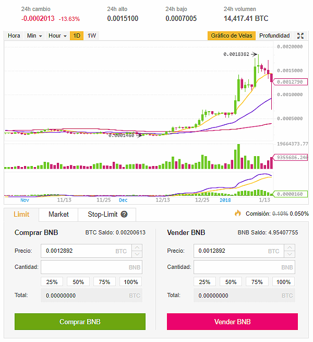
Task: Click the 24h volumen value 14,417.41 BTC
Action: pyautogui.click(x=246, y=19)
